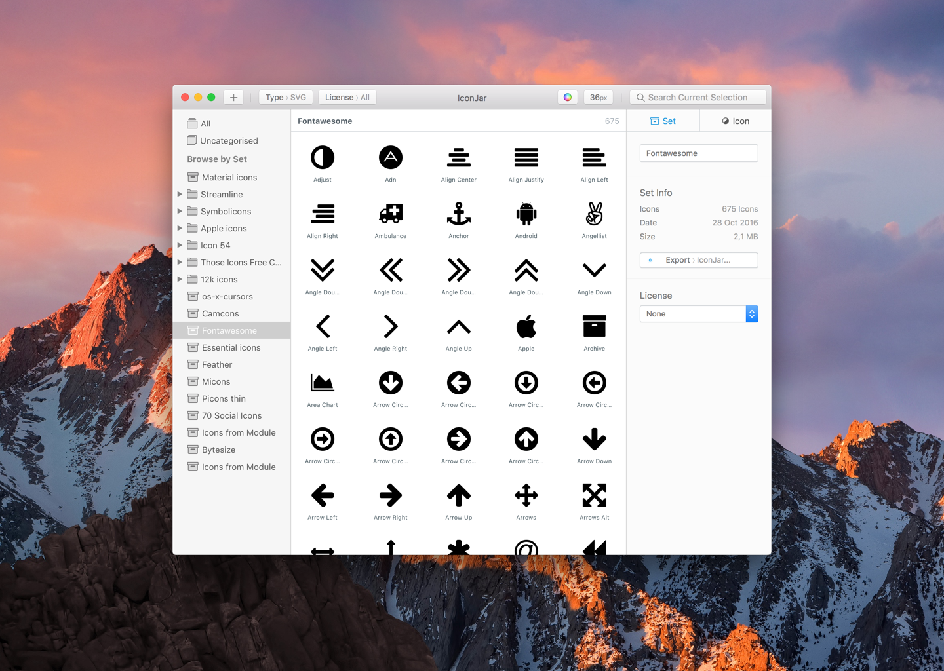
Task: Open the icon color picker
Action: tap(568, 98)
